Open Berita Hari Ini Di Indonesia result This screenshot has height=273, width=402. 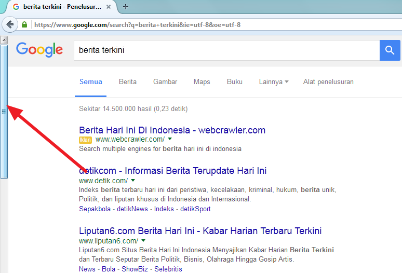(x=172, y=130)
